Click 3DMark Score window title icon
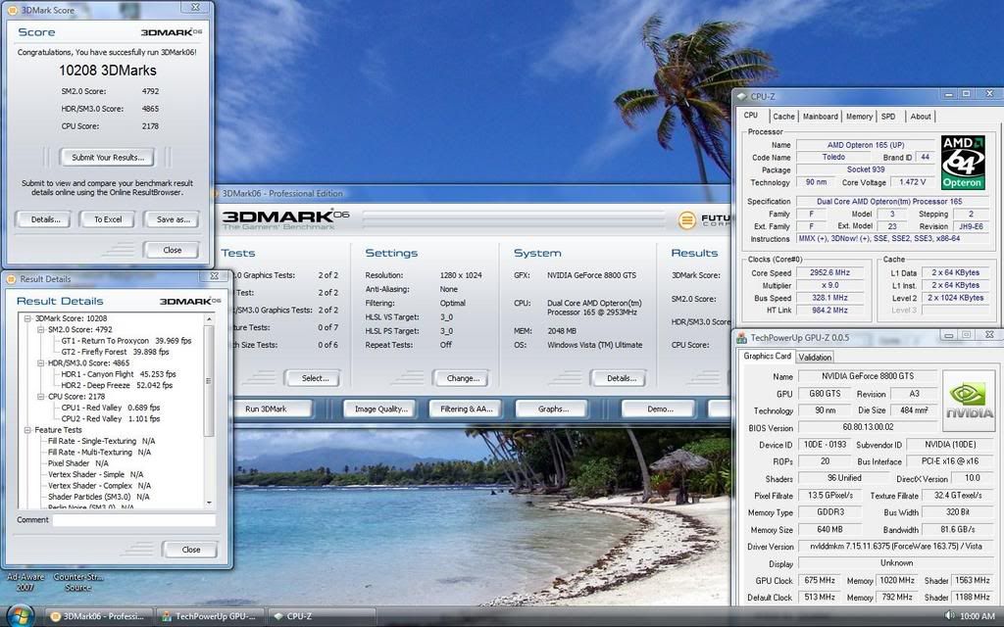This screenshot has height=627, width=1004. pyautogui.click(x=12, y=10)
